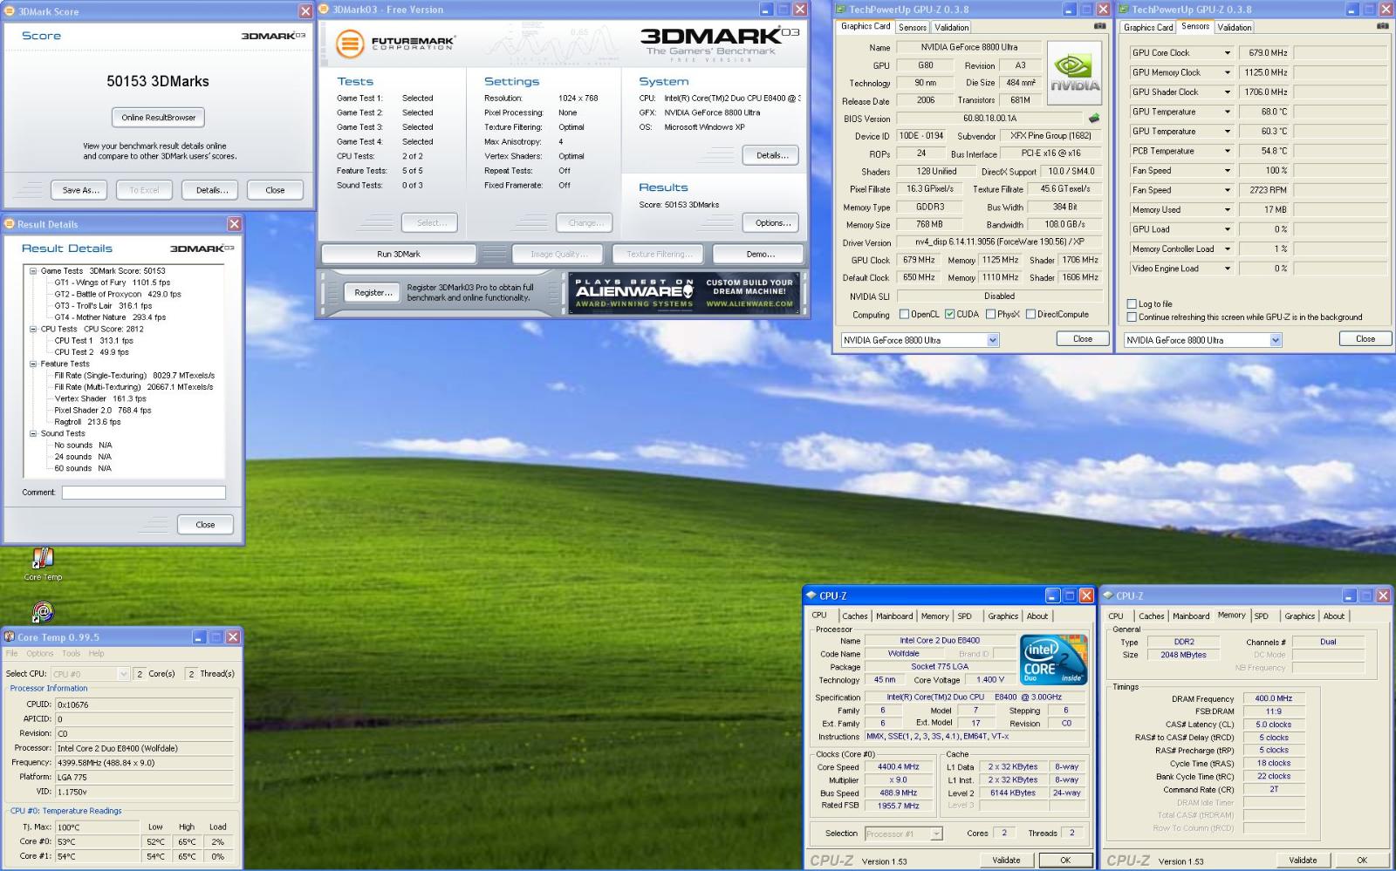1396x871 pixels.
Task: Click Validate in CPU-Z Memory-tab window
Action: click(1303, 860)
